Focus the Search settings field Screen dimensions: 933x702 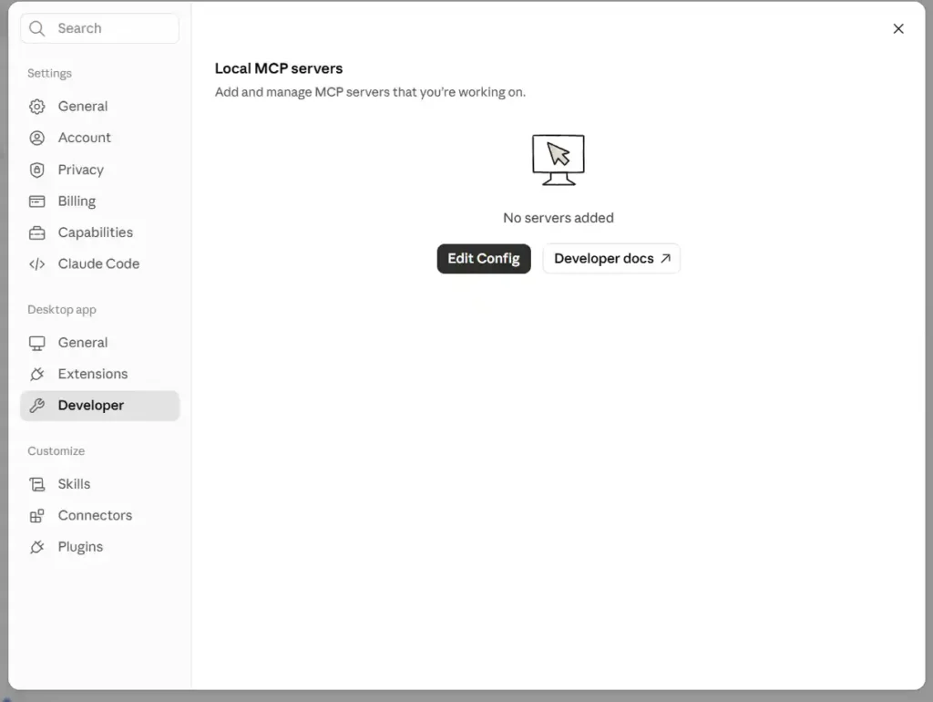tap(100, 28)
